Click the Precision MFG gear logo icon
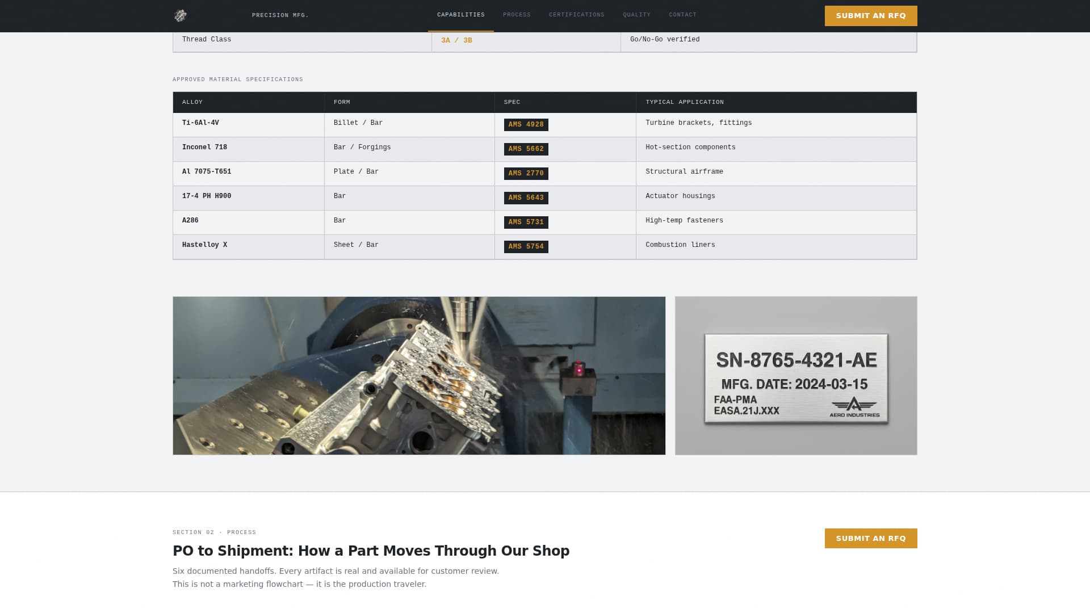 [x=181, y=15]
